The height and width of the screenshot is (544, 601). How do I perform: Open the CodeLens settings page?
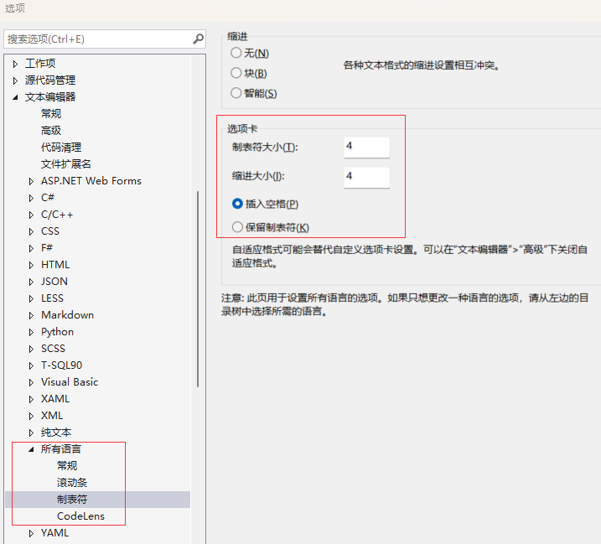(80, 516)
